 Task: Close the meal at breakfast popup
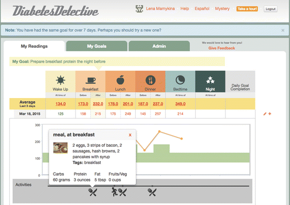pos(130,135)
